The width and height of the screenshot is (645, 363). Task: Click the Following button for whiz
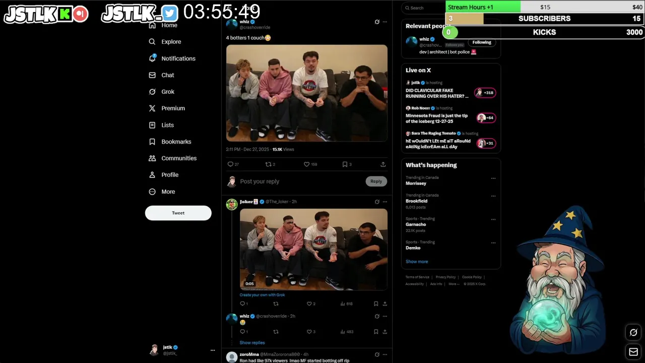pyautogui.click(x=482, y=42)
